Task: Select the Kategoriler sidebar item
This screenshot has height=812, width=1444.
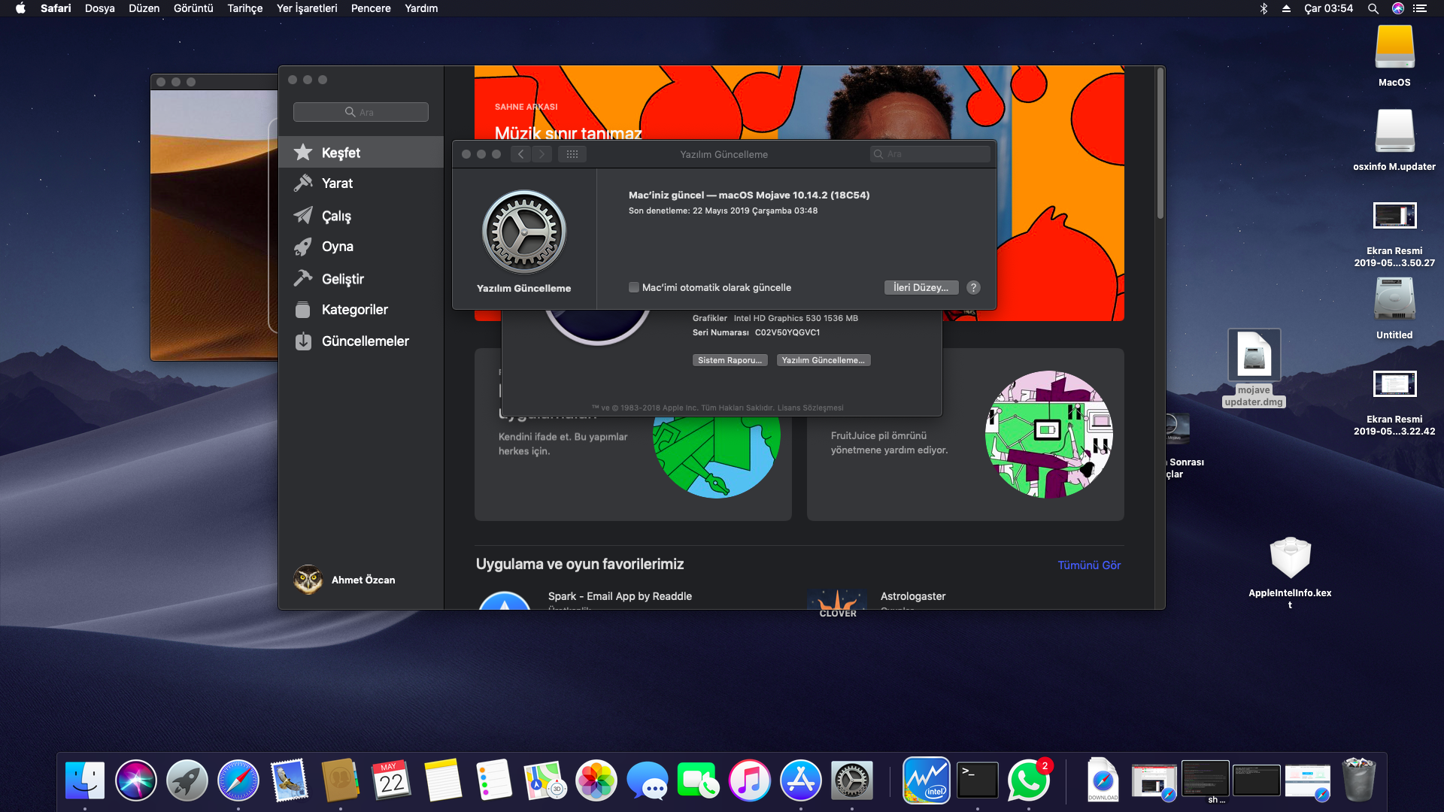Action: point(354,310)
